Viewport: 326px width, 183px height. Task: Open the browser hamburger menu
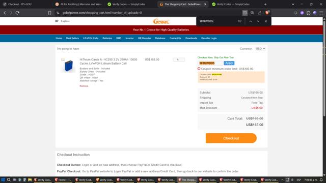[x=321, y=13]
